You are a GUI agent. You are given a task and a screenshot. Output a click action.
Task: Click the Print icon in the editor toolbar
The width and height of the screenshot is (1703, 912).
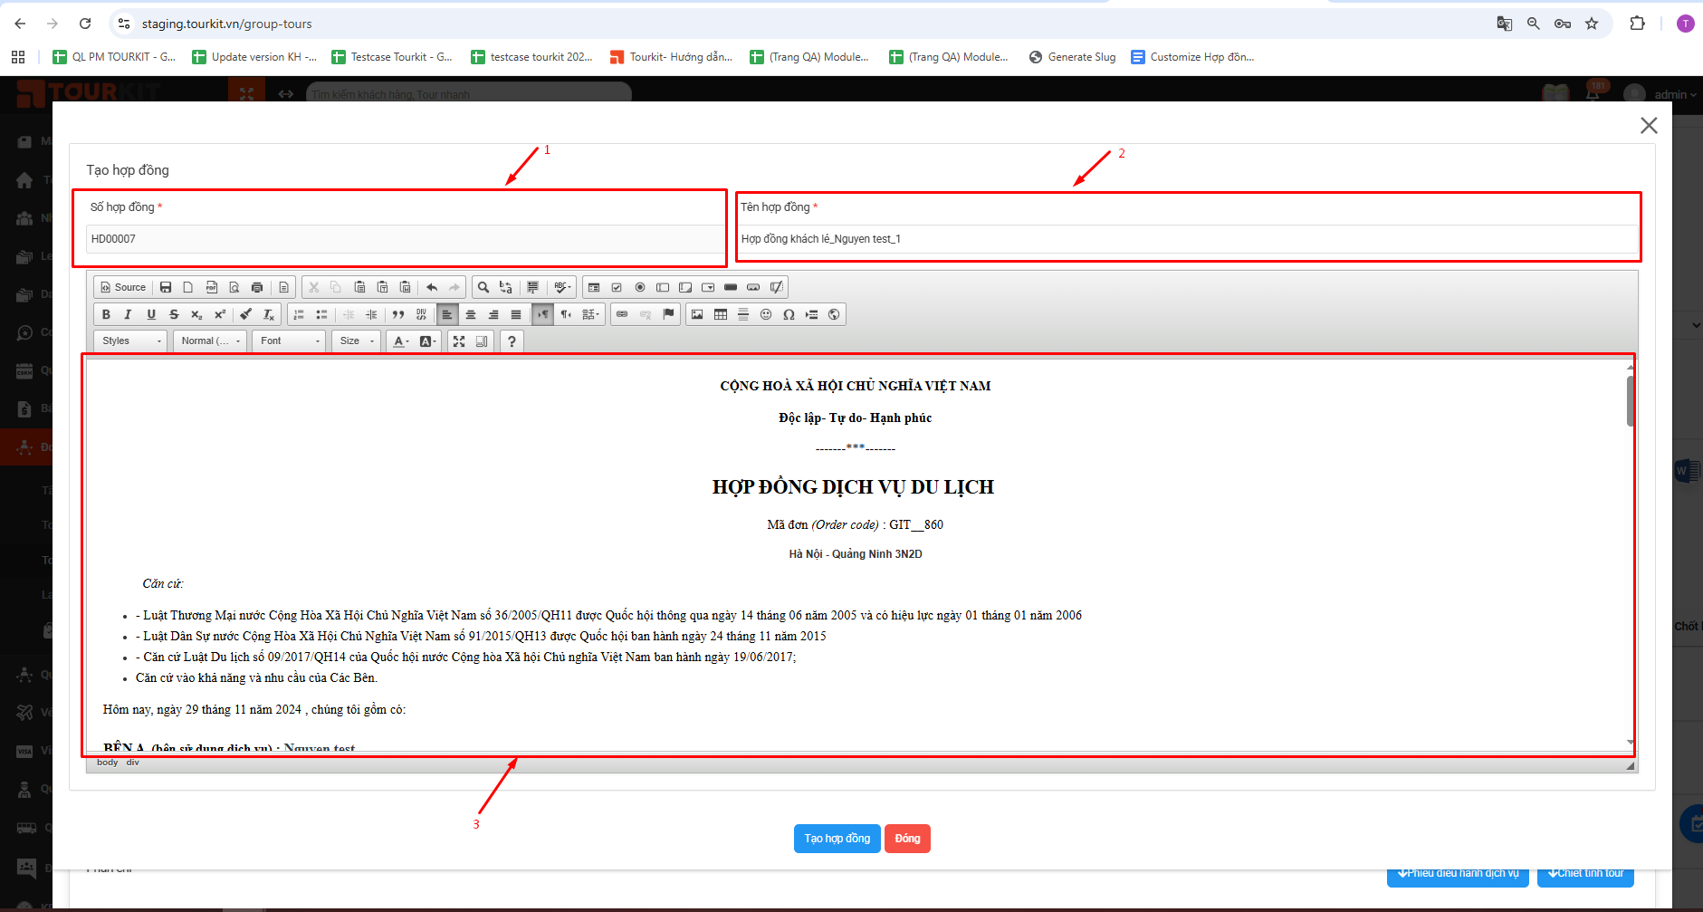point(257,287)
